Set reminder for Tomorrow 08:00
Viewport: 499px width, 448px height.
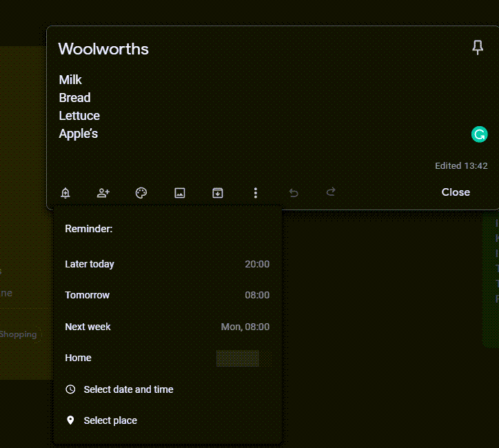(167, 295)
